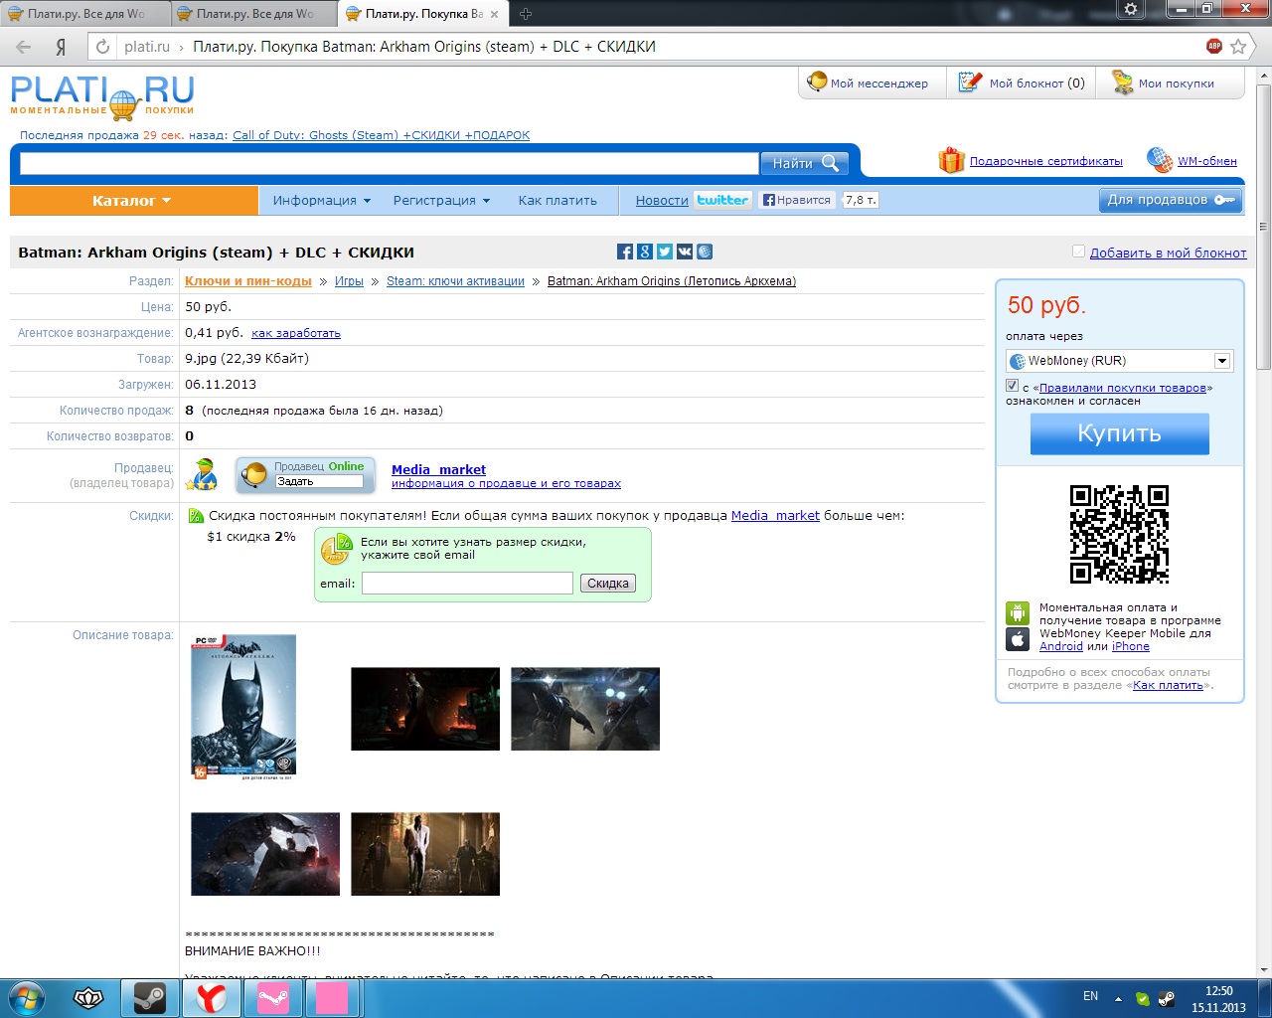The width and height of the screenshot is (1272, 1018).
Task: Switch to the "Плати.ру. Покупка Ba" browser tab
Action: pos(422,14)
